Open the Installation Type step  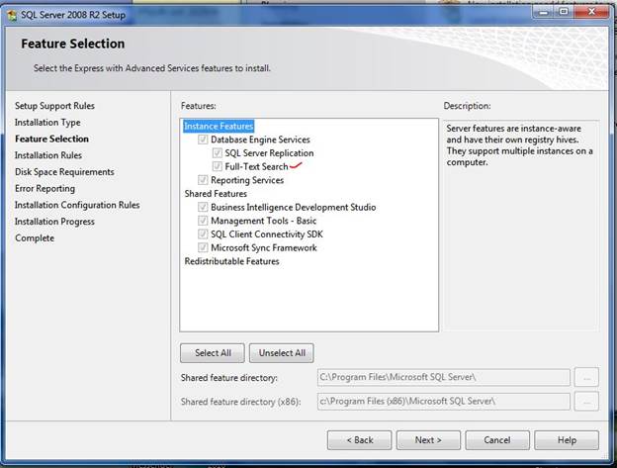[x=47, y=122]
